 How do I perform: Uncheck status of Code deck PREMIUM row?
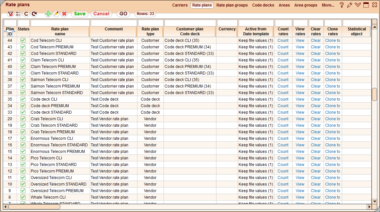point(23,106)
